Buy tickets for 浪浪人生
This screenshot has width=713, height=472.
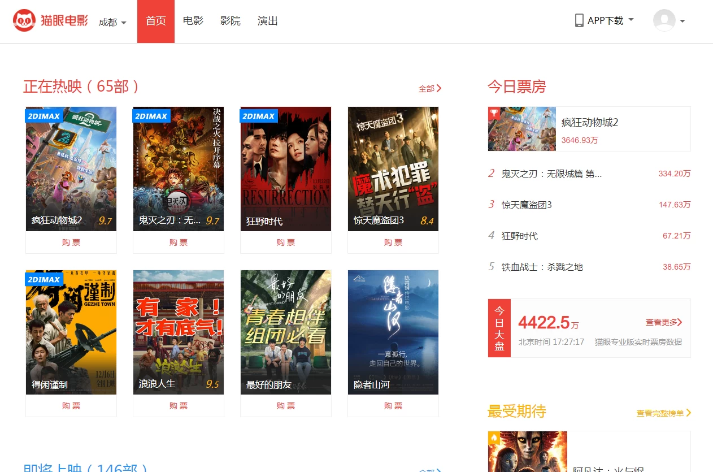coord(178,406)
